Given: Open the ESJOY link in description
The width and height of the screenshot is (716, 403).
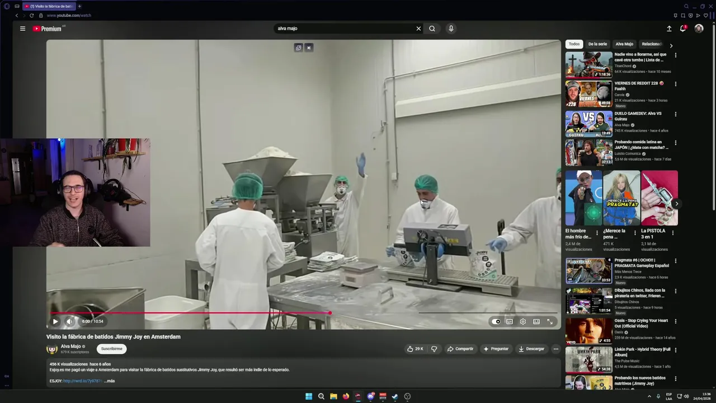Looking at the screenshot, I should [x=82, y=381].
